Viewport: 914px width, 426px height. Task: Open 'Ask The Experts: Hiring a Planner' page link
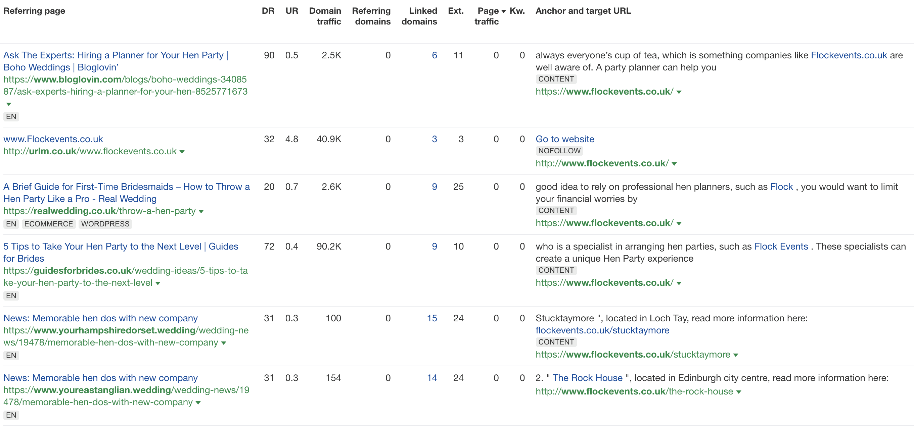click(116, 61)
